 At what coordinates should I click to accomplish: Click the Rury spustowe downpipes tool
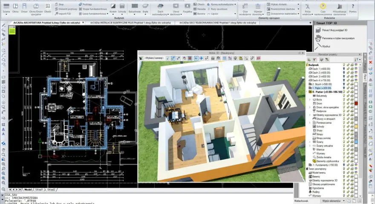217,9
